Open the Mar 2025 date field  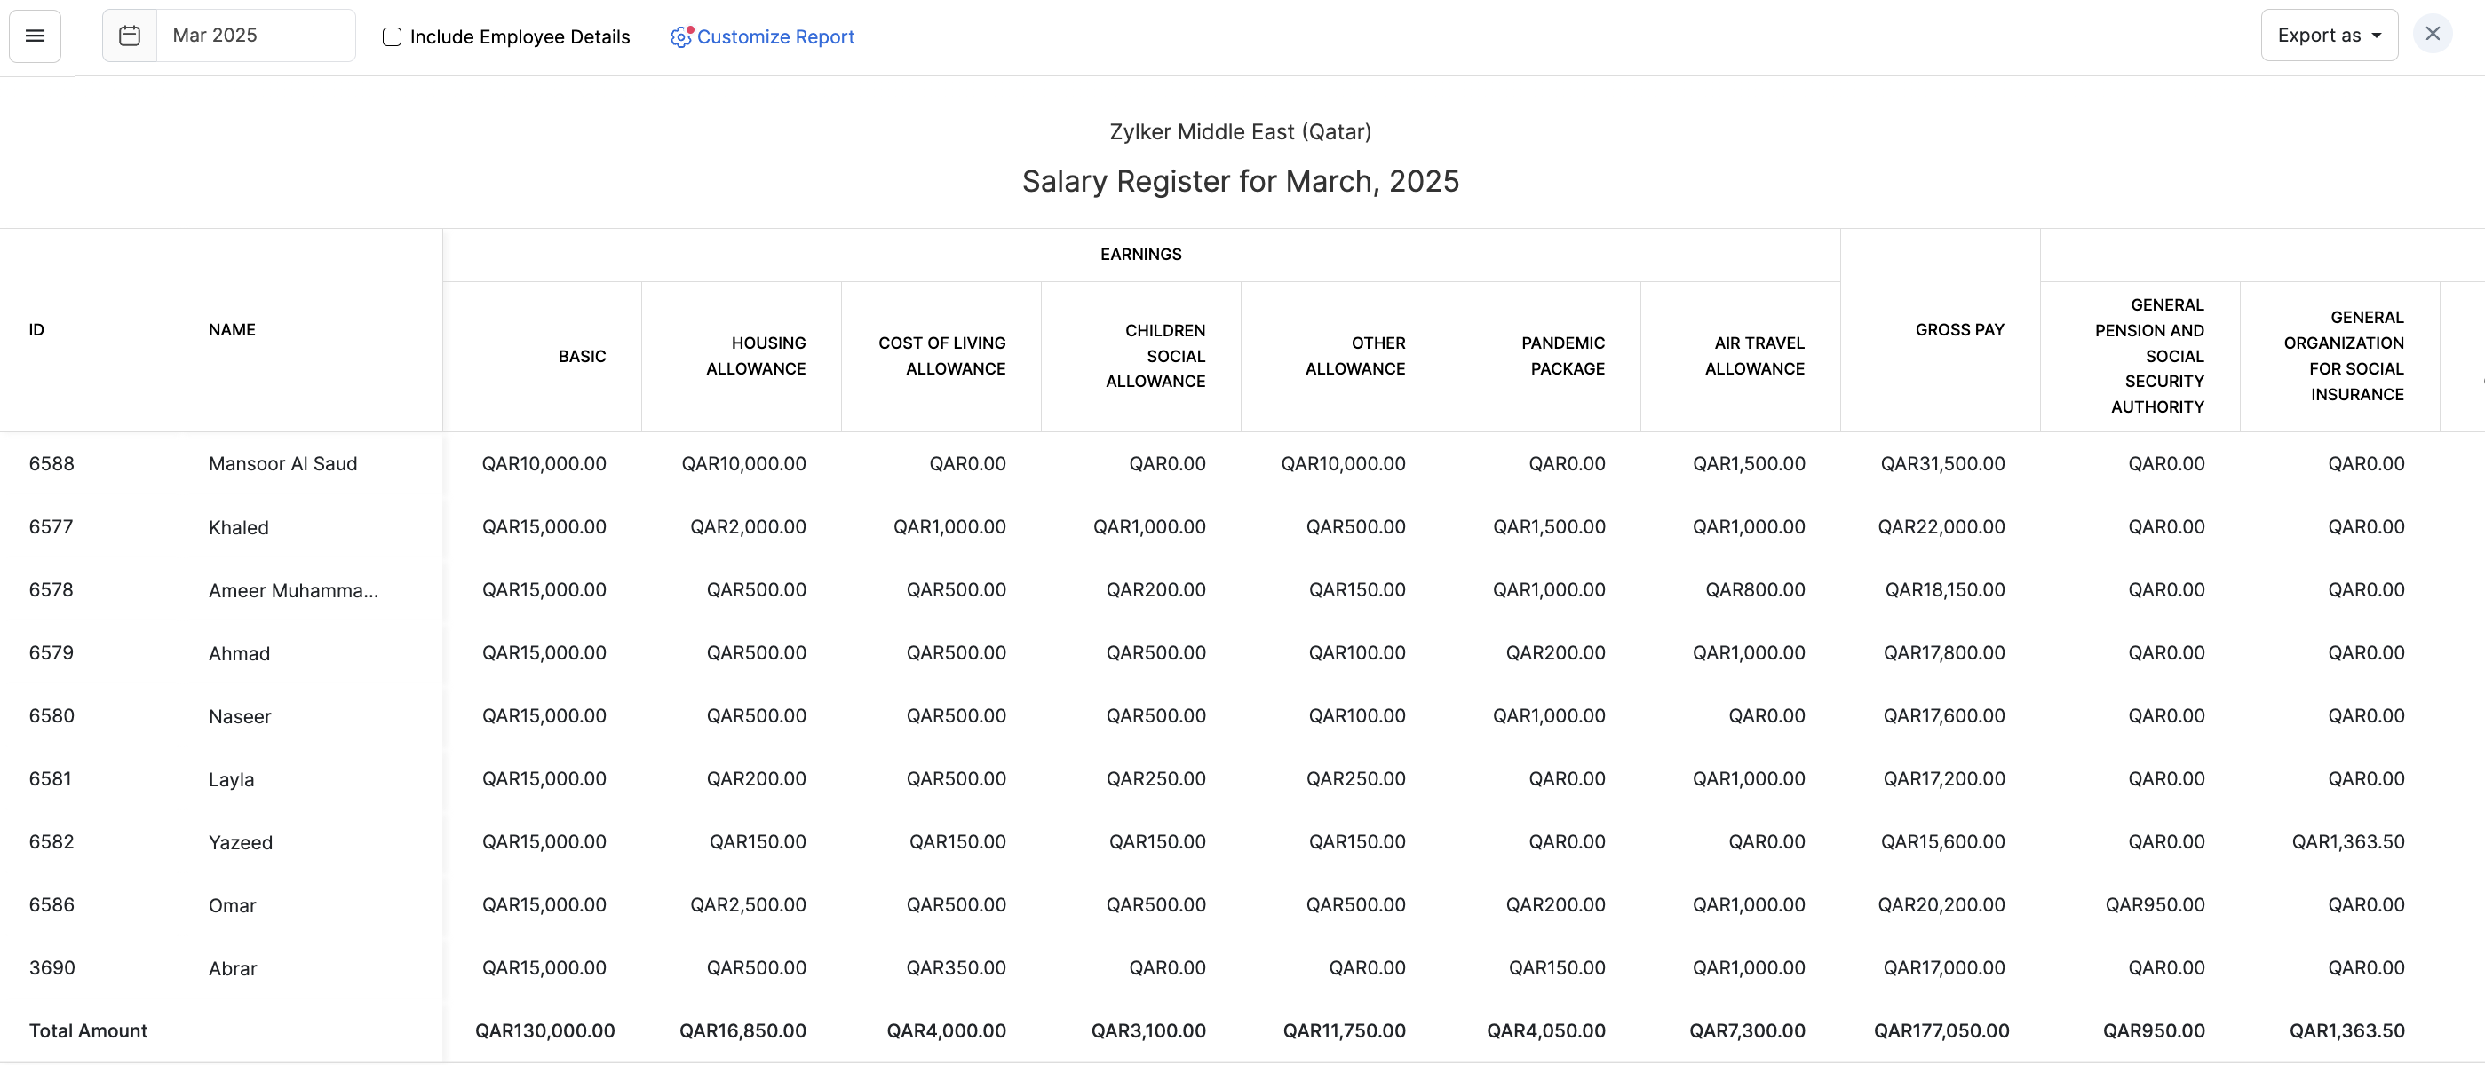tap(255, 35)
